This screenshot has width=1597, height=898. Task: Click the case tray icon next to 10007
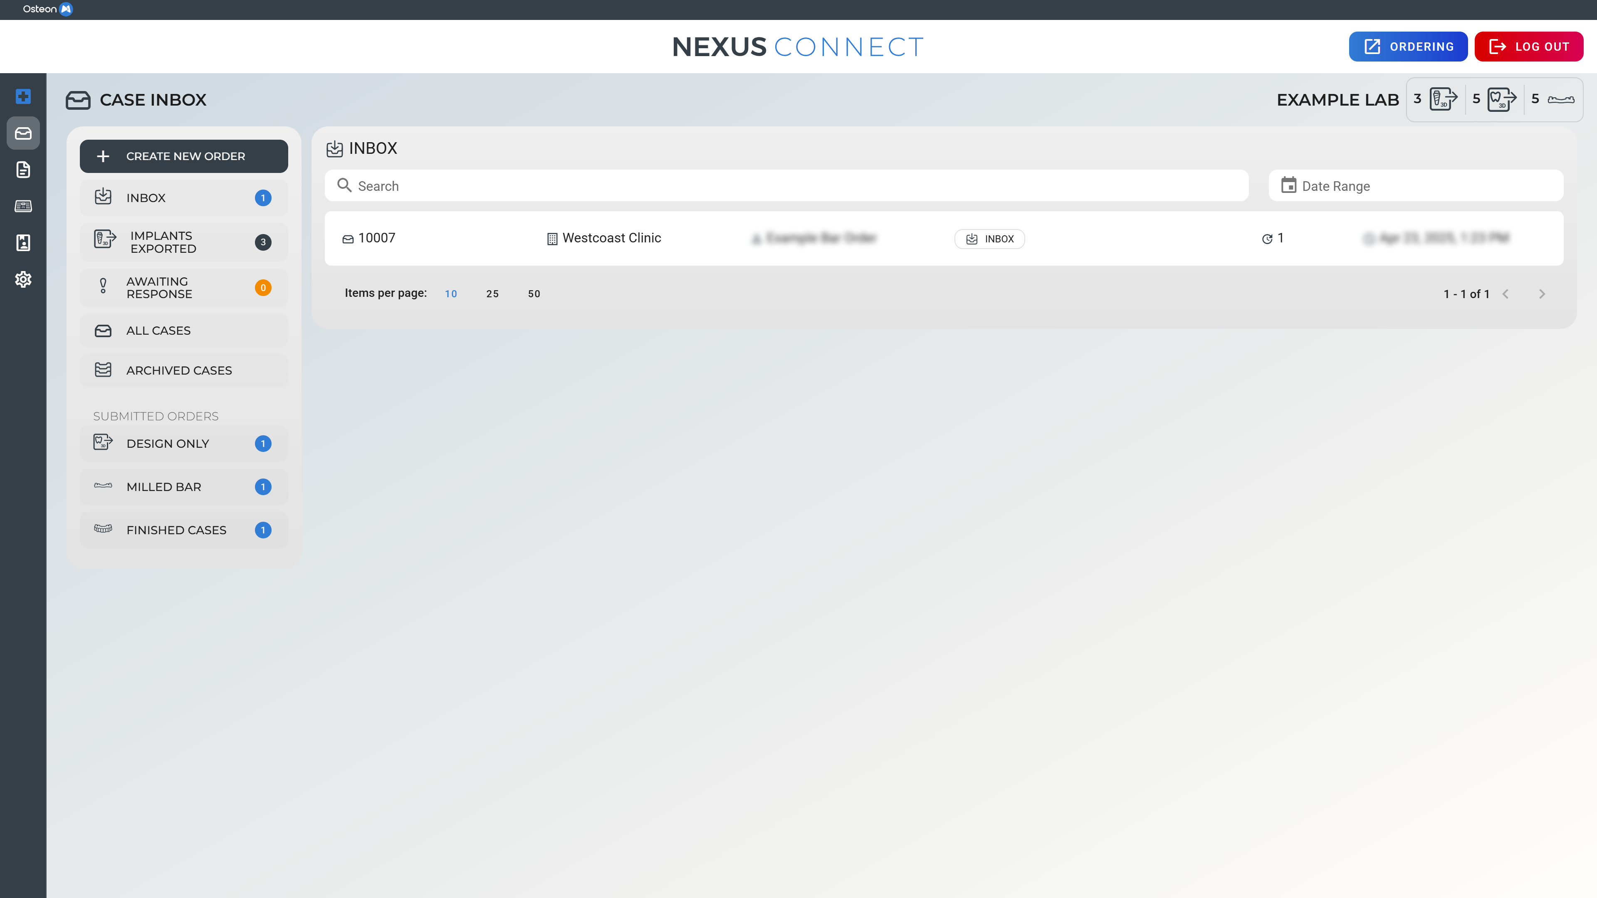point(348,239)
